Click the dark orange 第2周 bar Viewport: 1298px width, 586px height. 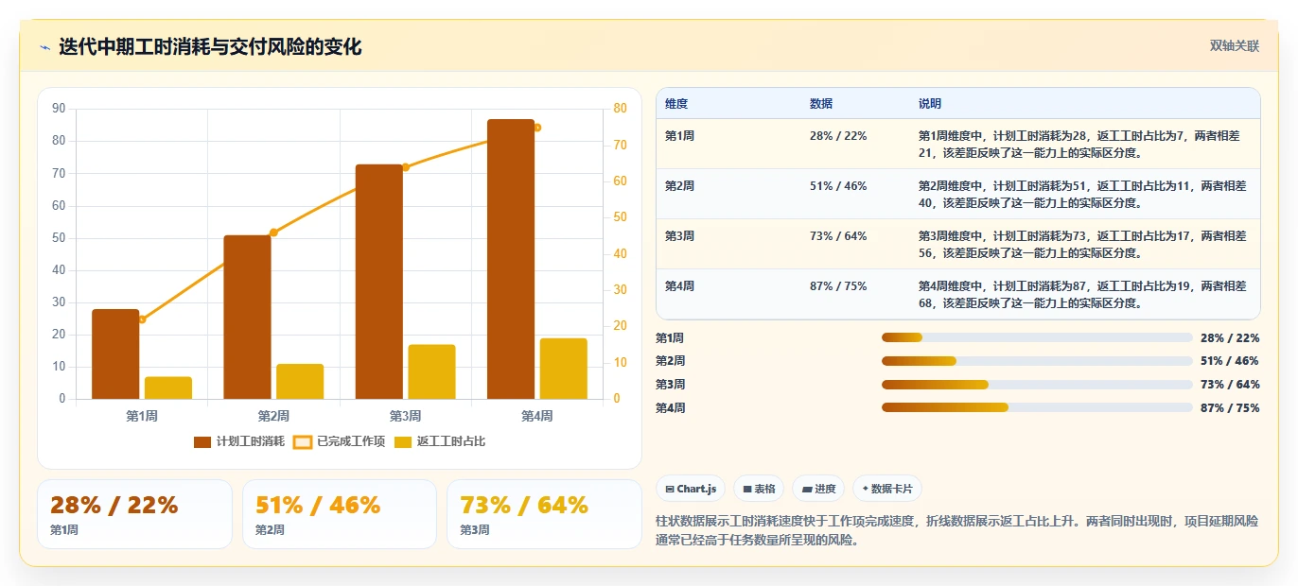[247, 317]
